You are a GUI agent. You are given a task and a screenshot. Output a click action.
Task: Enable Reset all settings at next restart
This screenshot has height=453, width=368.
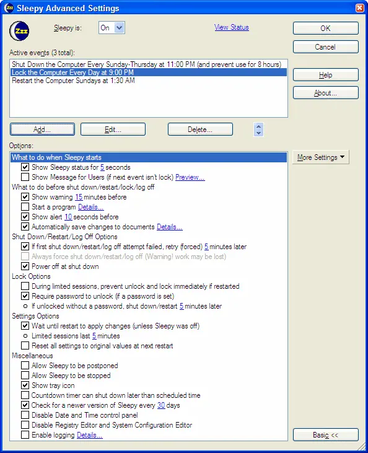pos(25,346)
